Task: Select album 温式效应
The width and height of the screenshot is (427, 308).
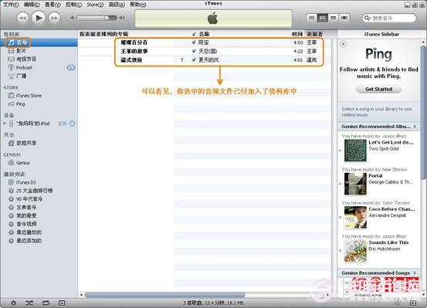Action: [131, 60]
